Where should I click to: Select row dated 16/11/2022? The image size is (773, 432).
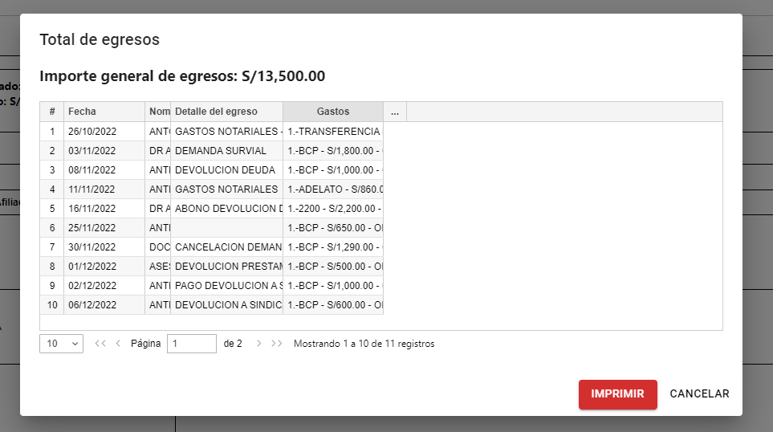click(x=92, y=209)
